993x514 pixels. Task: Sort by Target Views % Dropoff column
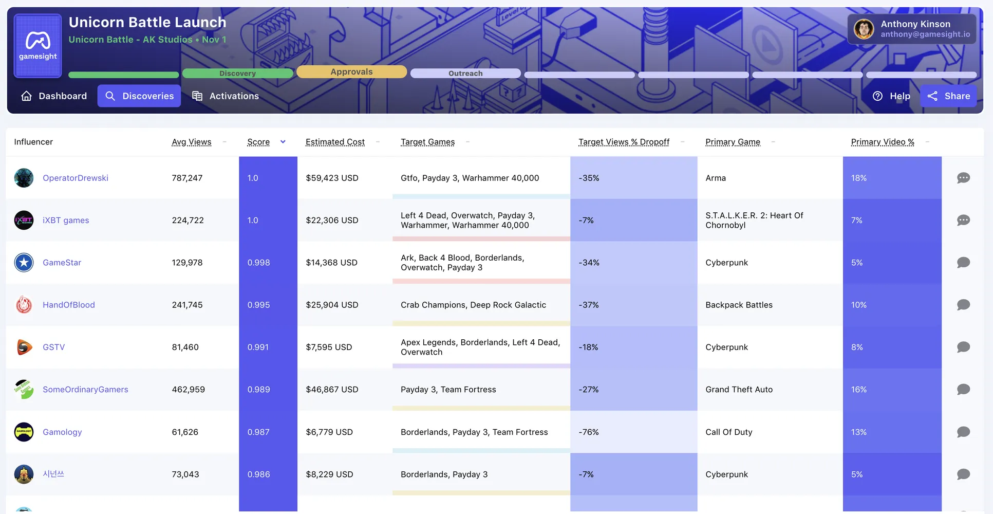pyautogui.click(x=624, y=142)
